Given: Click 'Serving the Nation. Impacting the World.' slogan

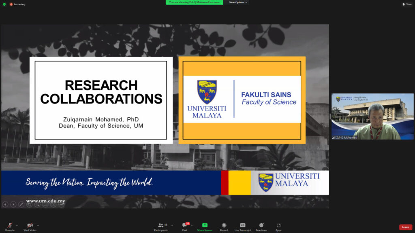Looking at the screenshot, I should click(89, 183).
